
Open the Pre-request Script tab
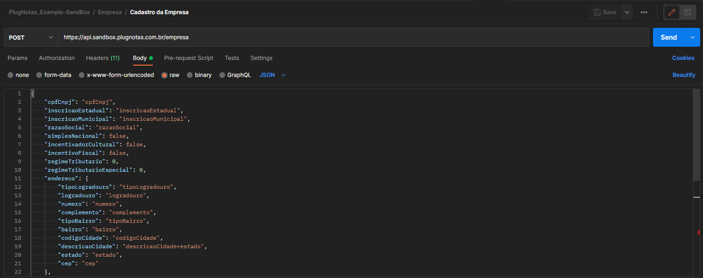pos(189,58)
